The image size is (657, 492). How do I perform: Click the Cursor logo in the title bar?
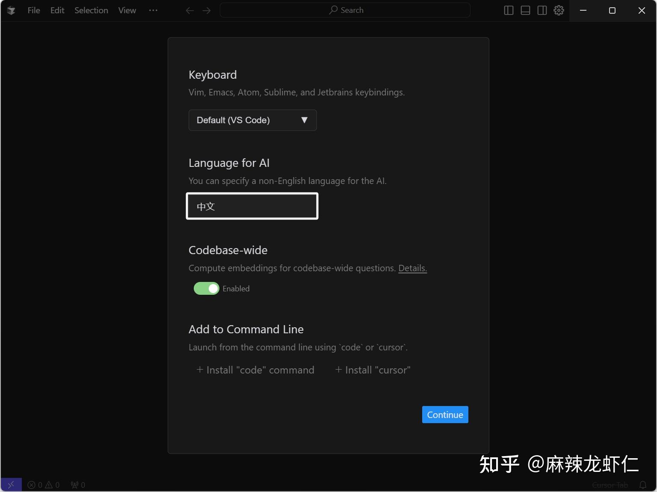tap(11, 10)
